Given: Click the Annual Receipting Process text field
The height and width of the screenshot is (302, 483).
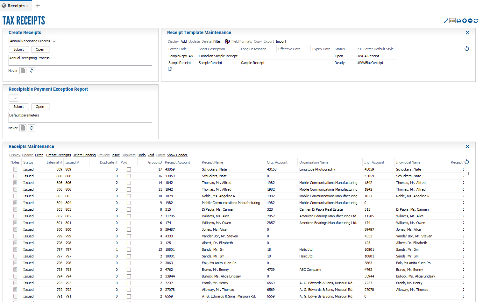Looking at the screenshot, I should pos(80,60).
